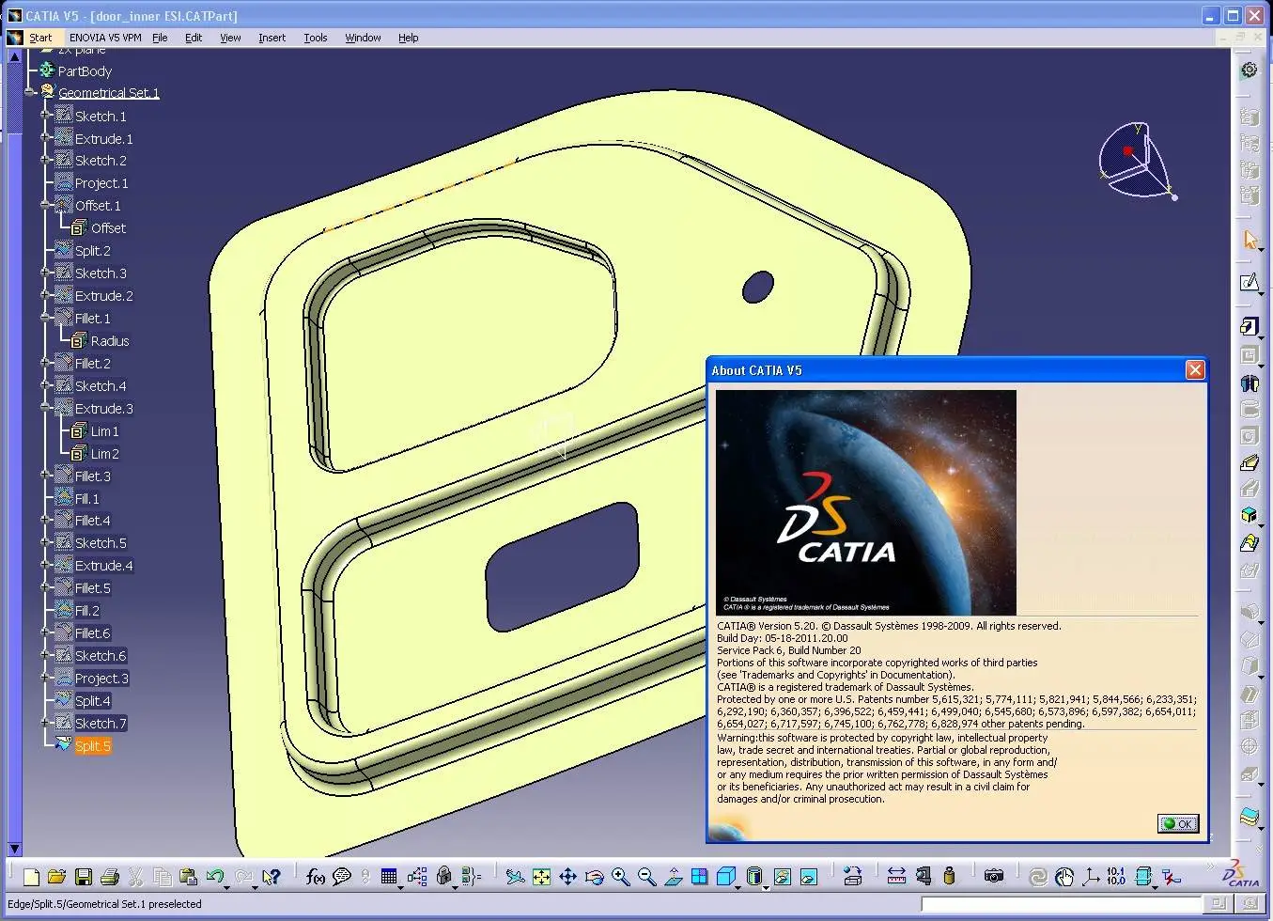1273x921 pixels.
Task: Open the Tools menu
Action: click(x=315, y=38)
